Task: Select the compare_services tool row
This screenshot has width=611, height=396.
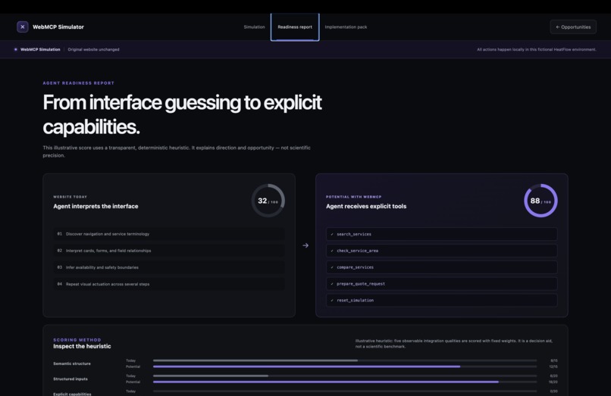Action: coord(441,267)
